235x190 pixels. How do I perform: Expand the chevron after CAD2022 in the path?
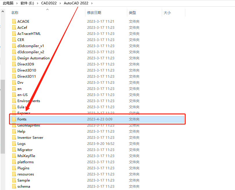point(60,3)
